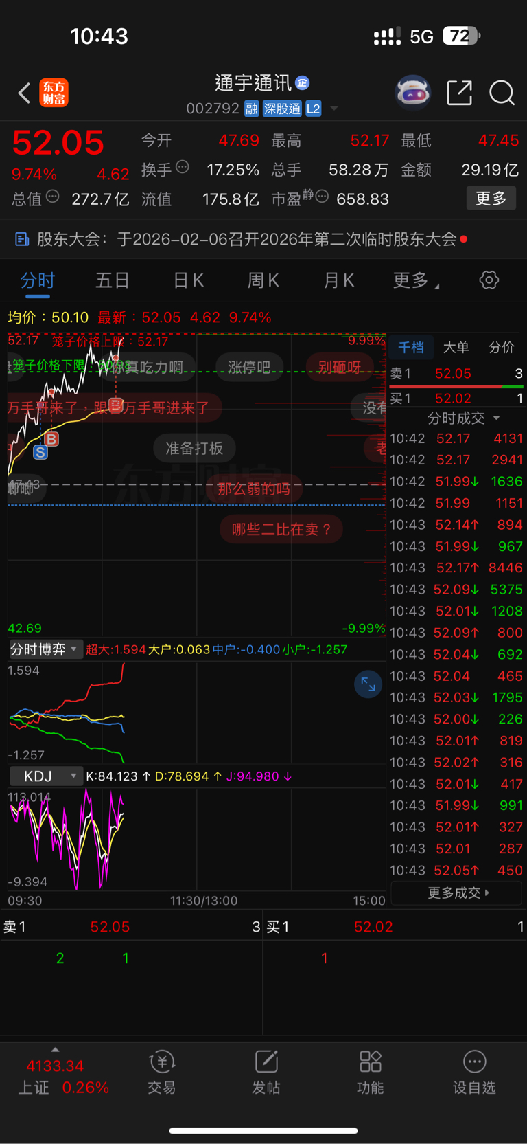Open the 股东大会 announcement link
Screen dimensions: 527x1144
(242, 239)
